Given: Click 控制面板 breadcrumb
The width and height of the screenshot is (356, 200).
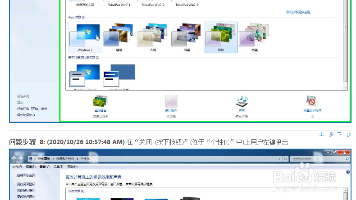Looking at the screenshot, I should tap(44, 159).
